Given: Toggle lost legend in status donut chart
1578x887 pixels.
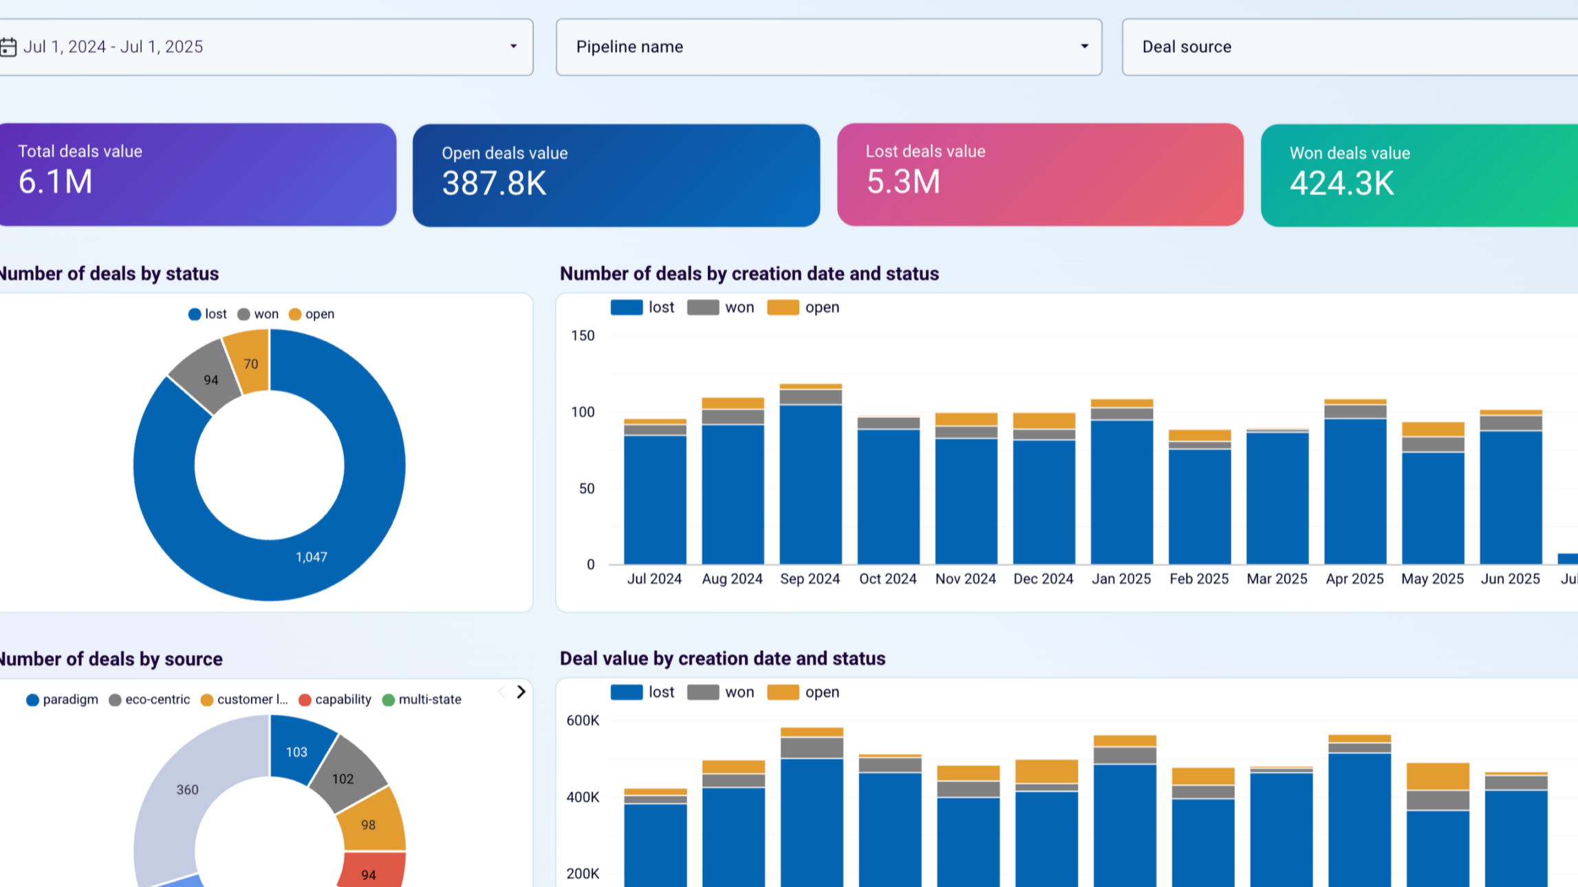Looking at the screenshot, I should pos(208,314).
